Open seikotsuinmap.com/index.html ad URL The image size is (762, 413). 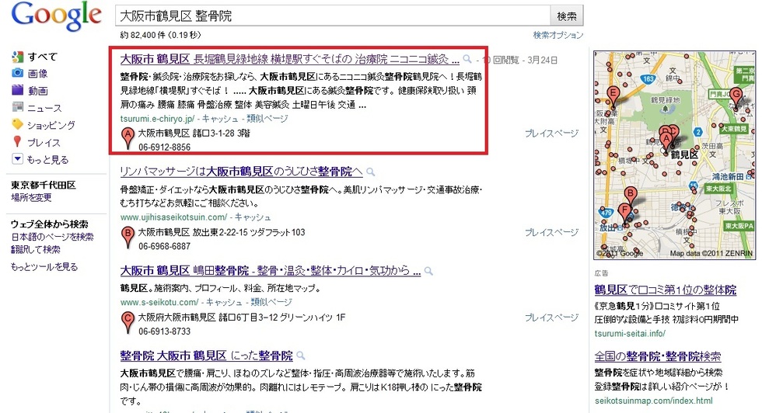(654, 401)
